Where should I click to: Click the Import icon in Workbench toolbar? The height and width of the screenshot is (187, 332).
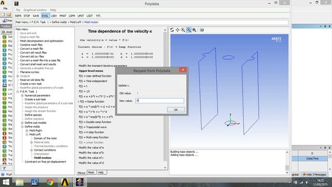[5, 20]
